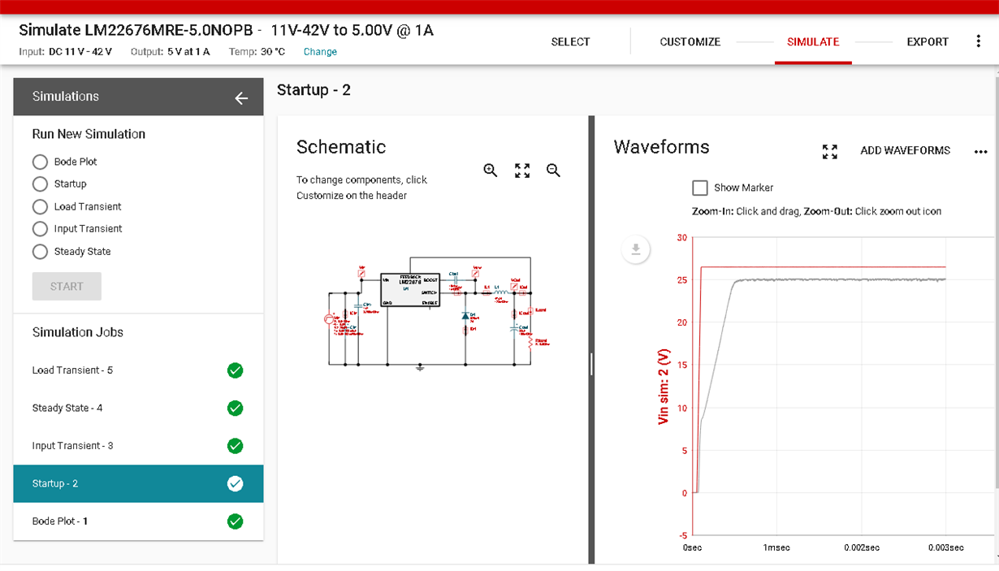This screenshot has width=999, height=571.
Task: Click Load Transient - 5 green checkmark
Action: point(235,370)
